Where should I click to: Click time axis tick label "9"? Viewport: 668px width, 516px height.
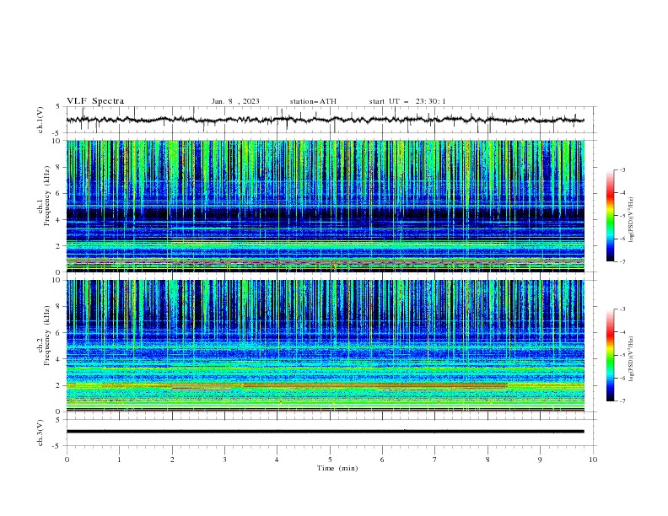pos(540,460)
